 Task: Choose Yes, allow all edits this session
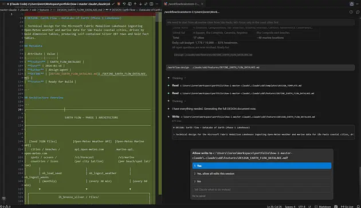262,174
